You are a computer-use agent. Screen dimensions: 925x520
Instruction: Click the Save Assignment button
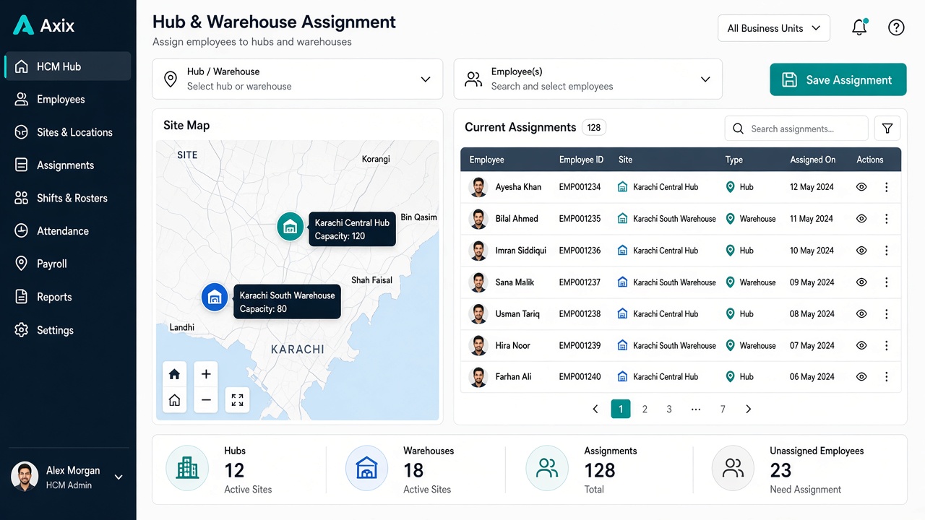click(838, 79)
